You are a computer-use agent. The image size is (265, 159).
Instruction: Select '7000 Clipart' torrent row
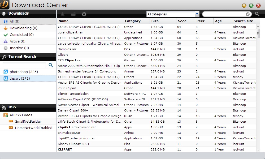point(157,88)
